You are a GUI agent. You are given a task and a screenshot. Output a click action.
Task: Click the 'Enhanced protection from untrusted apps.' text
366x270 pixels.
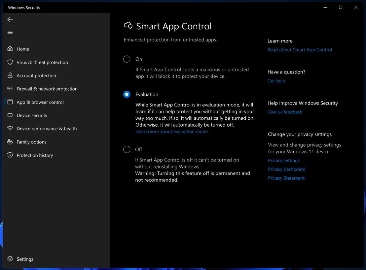pyautogui.click(x=170, y=40)
